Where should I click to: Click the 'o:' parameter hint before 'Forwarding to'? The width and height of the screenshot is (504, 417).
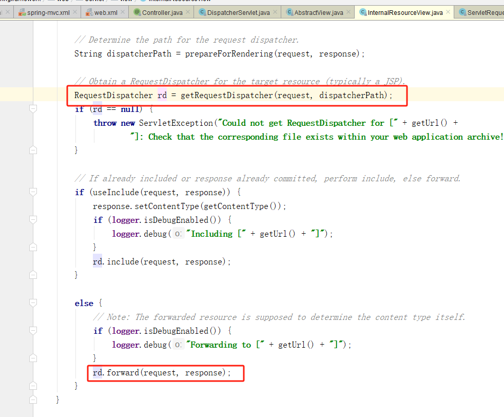(179, 345)
